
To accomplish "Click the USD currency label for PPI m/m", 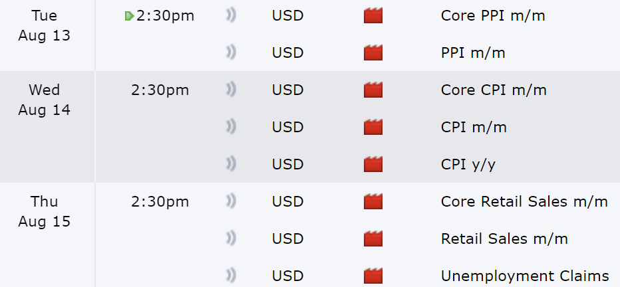I will point(287,53).
